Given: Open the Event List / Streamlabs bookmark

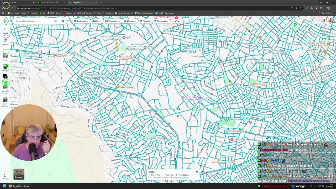Looking at the screenshot, I should pyautogui.click(x=144, y=13).
